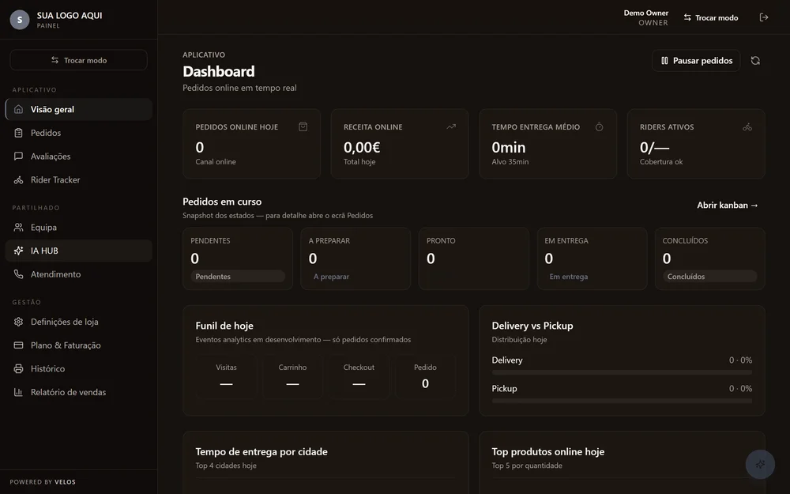Click 'Tempo de entrega por cidade' heading
790x494 pixels.
[x=261, y=451]
